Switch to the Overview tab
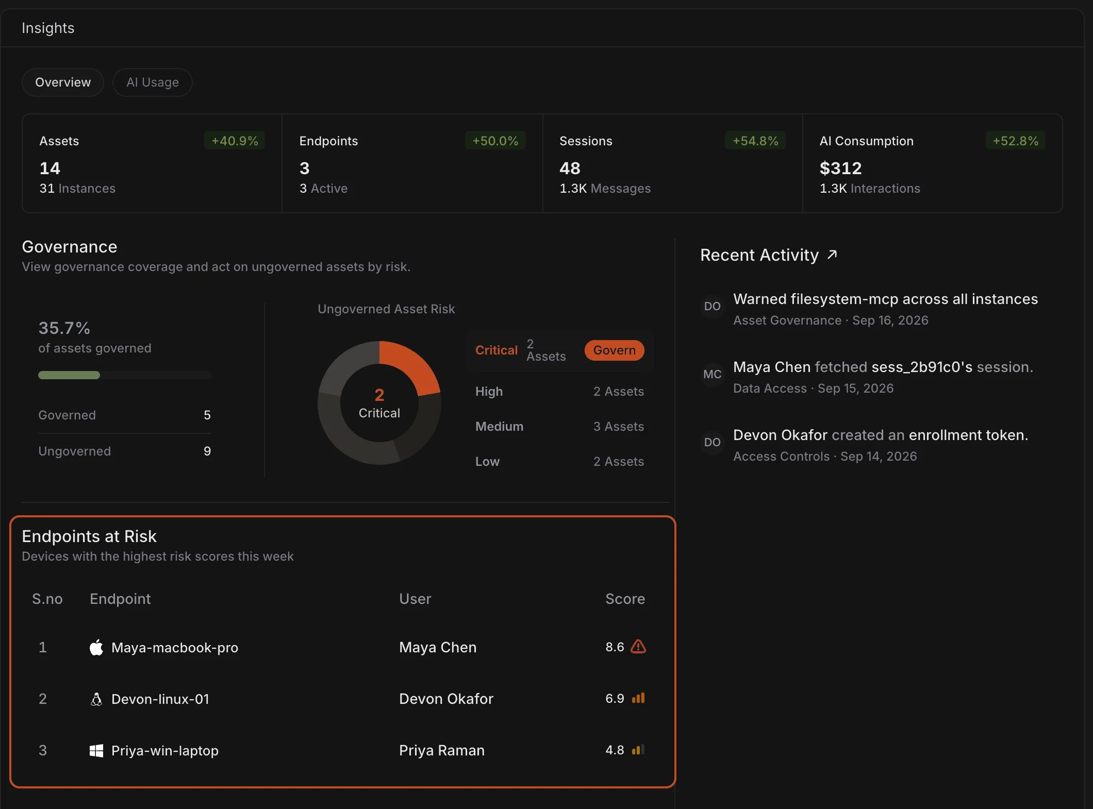The image size is (1093, 809). (x=63, y=82)
